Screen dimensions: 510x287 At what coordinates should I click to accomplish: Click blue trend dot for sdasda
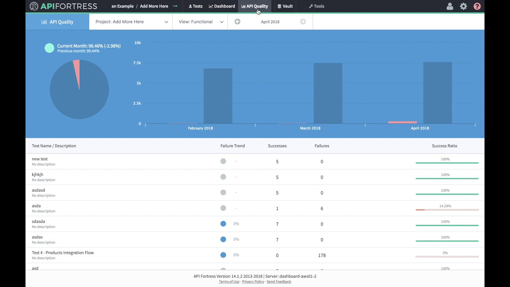(223, 224)
